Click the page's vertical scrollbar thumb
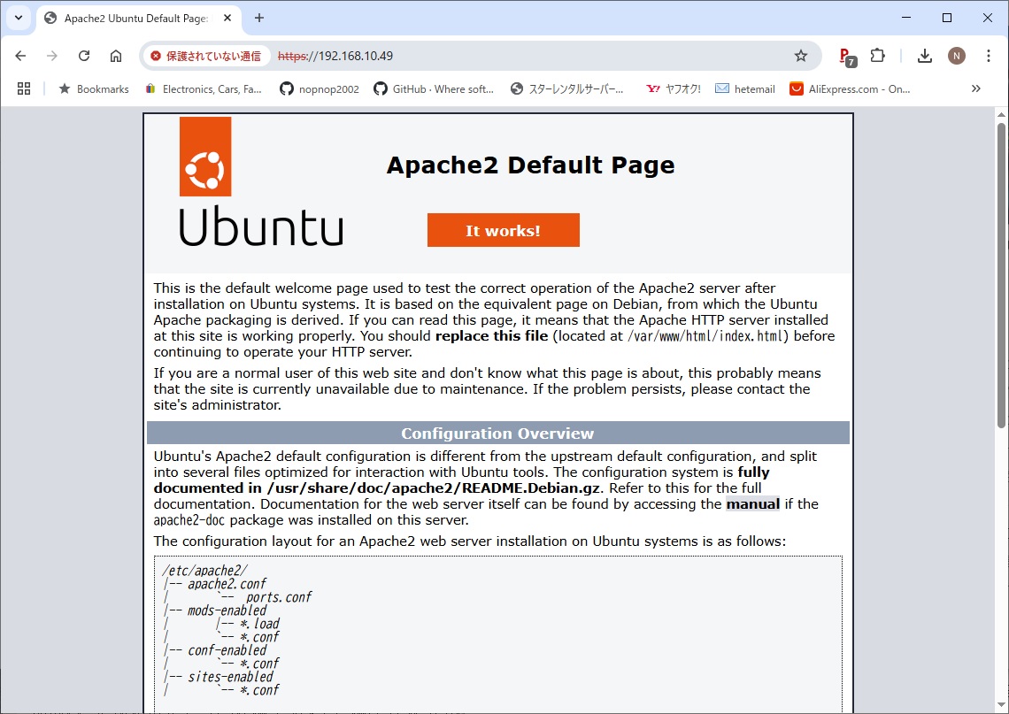1009x714 pixels. (1001, 275)
